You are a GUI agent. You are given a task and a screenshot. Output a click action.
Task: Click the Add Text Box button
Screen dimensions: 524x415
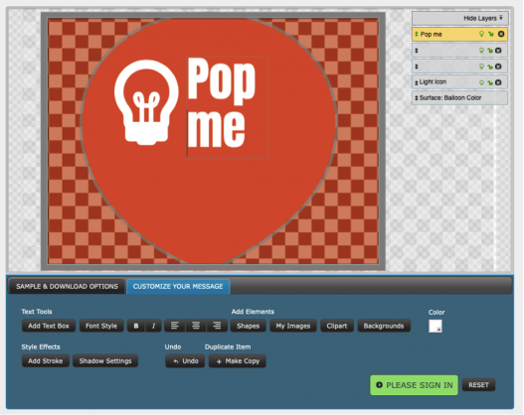coord(49,326)
